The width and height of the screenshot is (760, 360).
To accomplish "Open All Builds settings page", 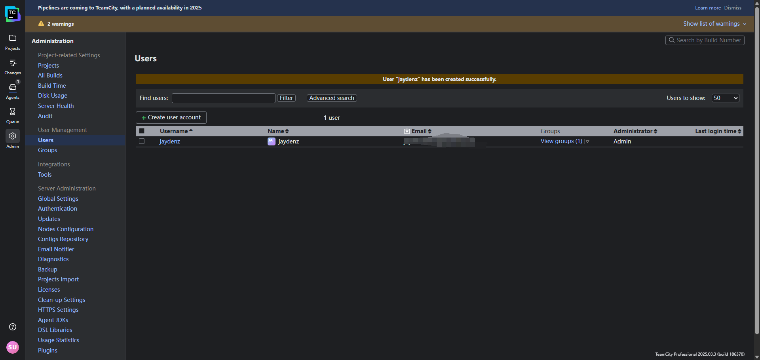I will pos(50,75).
